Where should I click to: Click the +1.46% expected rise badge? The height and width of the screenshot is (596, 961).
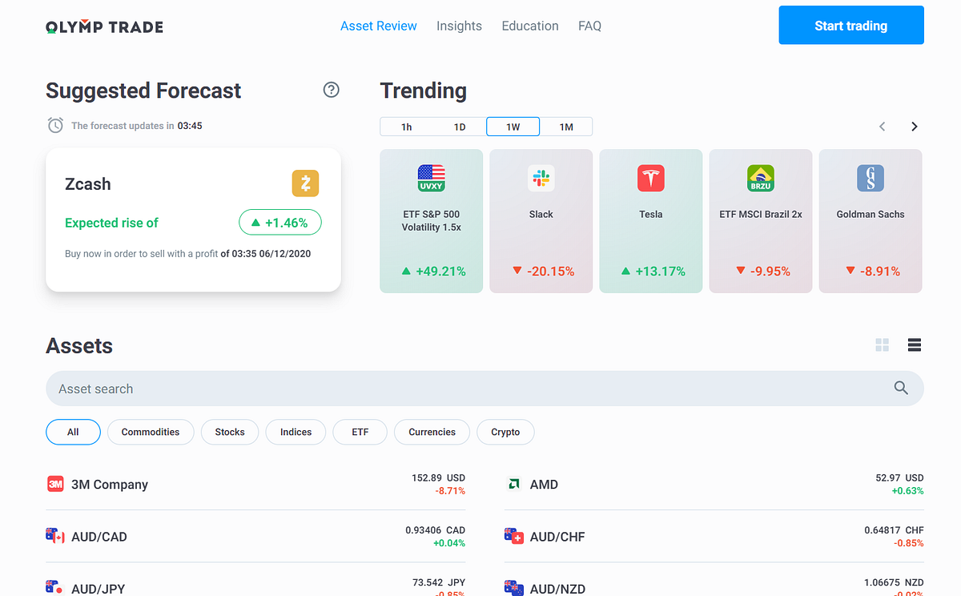coord(280,223)
